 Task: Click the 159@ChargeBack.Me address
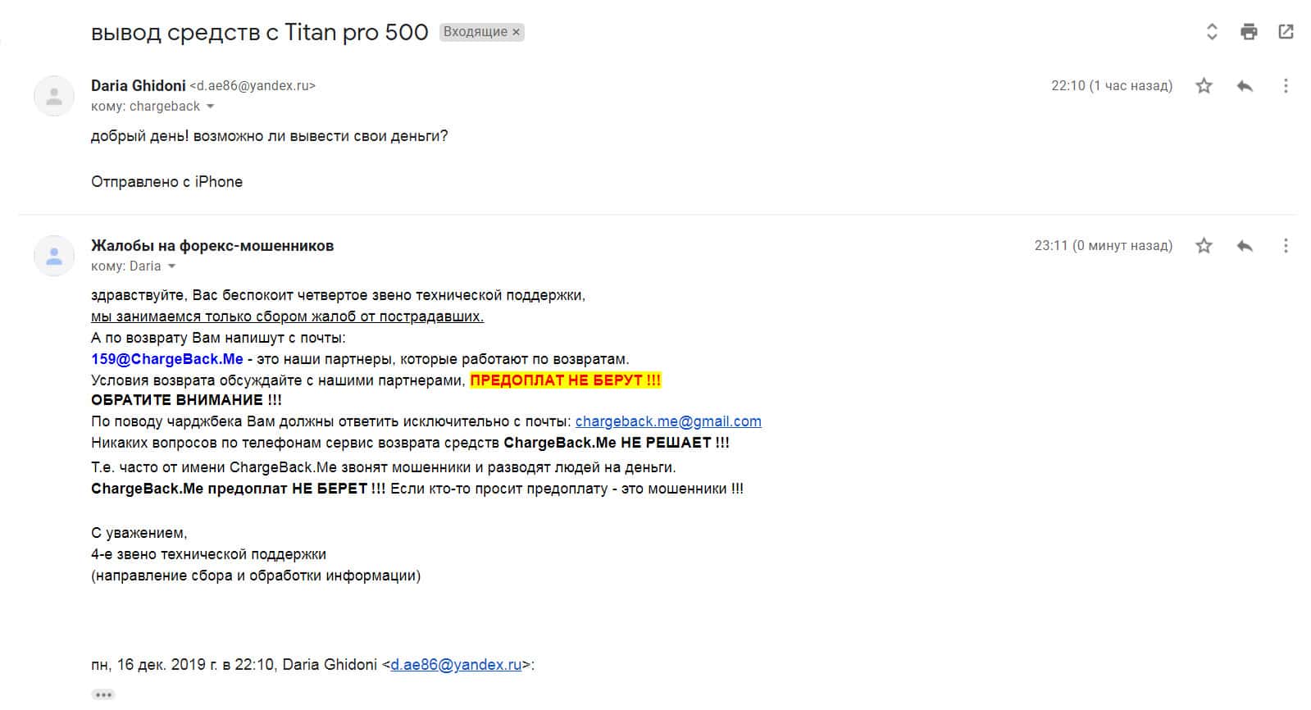click(167, 359)
